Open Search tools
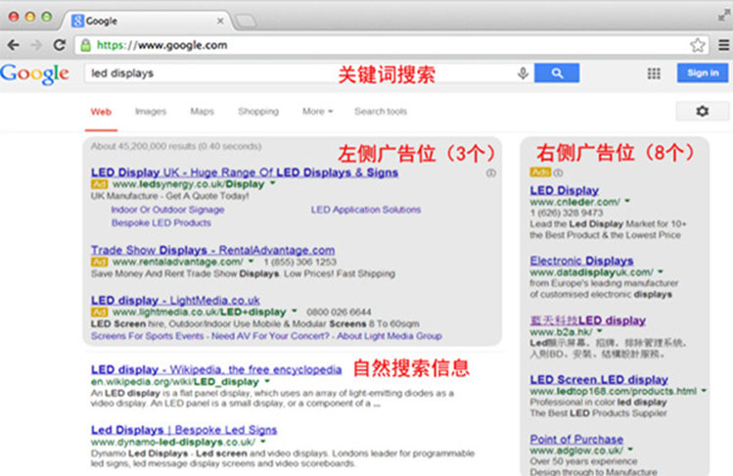This screenshot has height=476, width=733. pyautogui.click(x=381, y=112)
